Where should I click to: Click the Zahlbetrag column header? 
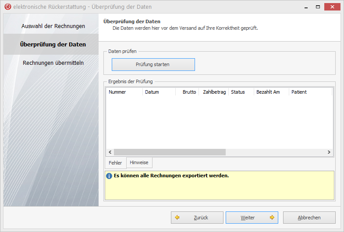click(x=214, y=92)
